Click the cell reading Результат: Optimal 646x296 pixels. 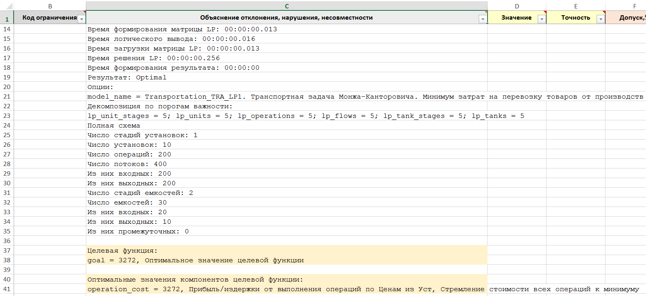(286, 77)
